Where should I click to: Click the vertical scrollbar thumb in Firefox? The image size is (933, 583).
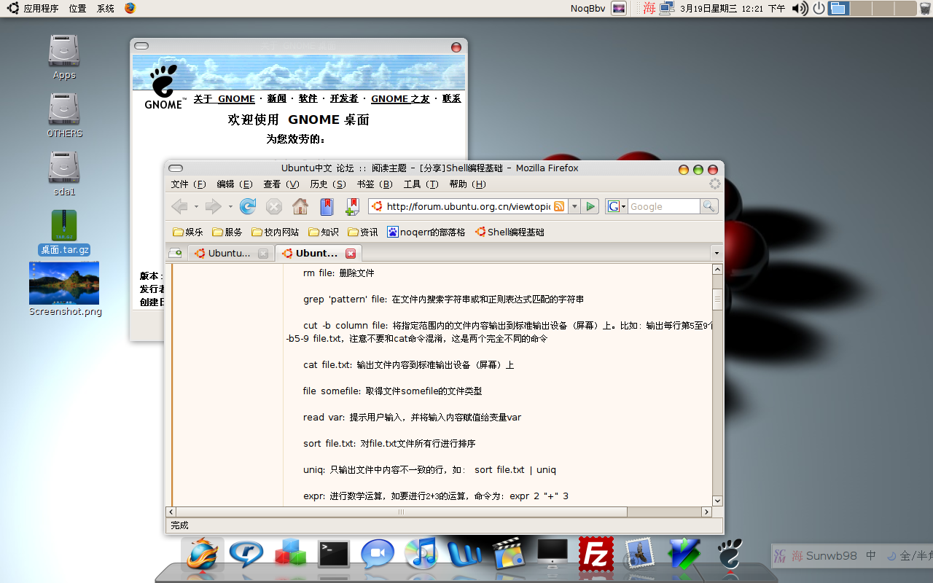(717, 298)
